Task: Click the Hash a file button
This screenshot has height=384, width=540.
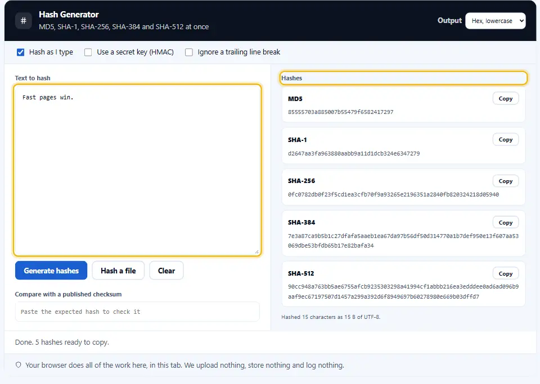Action: [x=118, y=271]
